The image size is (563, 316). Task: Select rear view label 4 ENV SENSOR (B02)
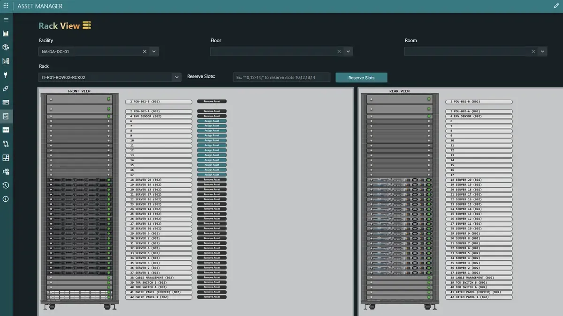click(x=479, y=116)
